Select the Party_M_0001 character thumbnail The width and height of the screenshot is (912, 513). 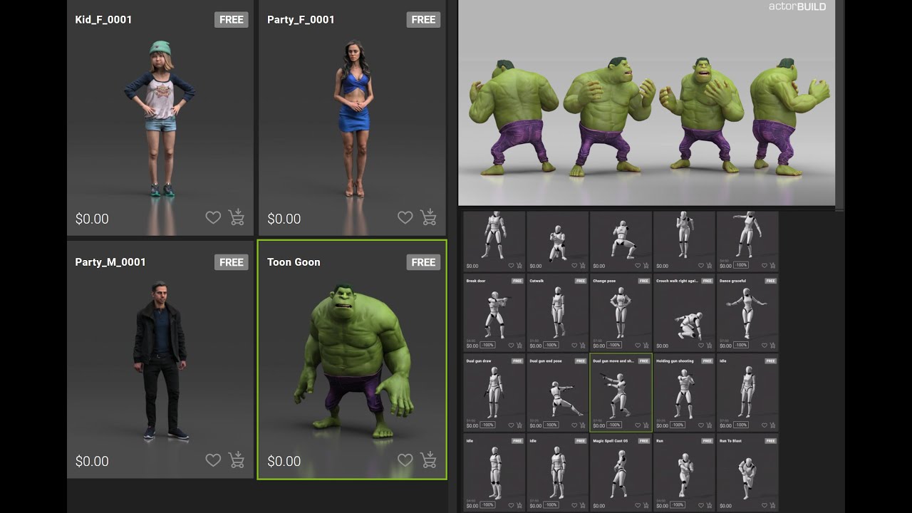point(160,360)
